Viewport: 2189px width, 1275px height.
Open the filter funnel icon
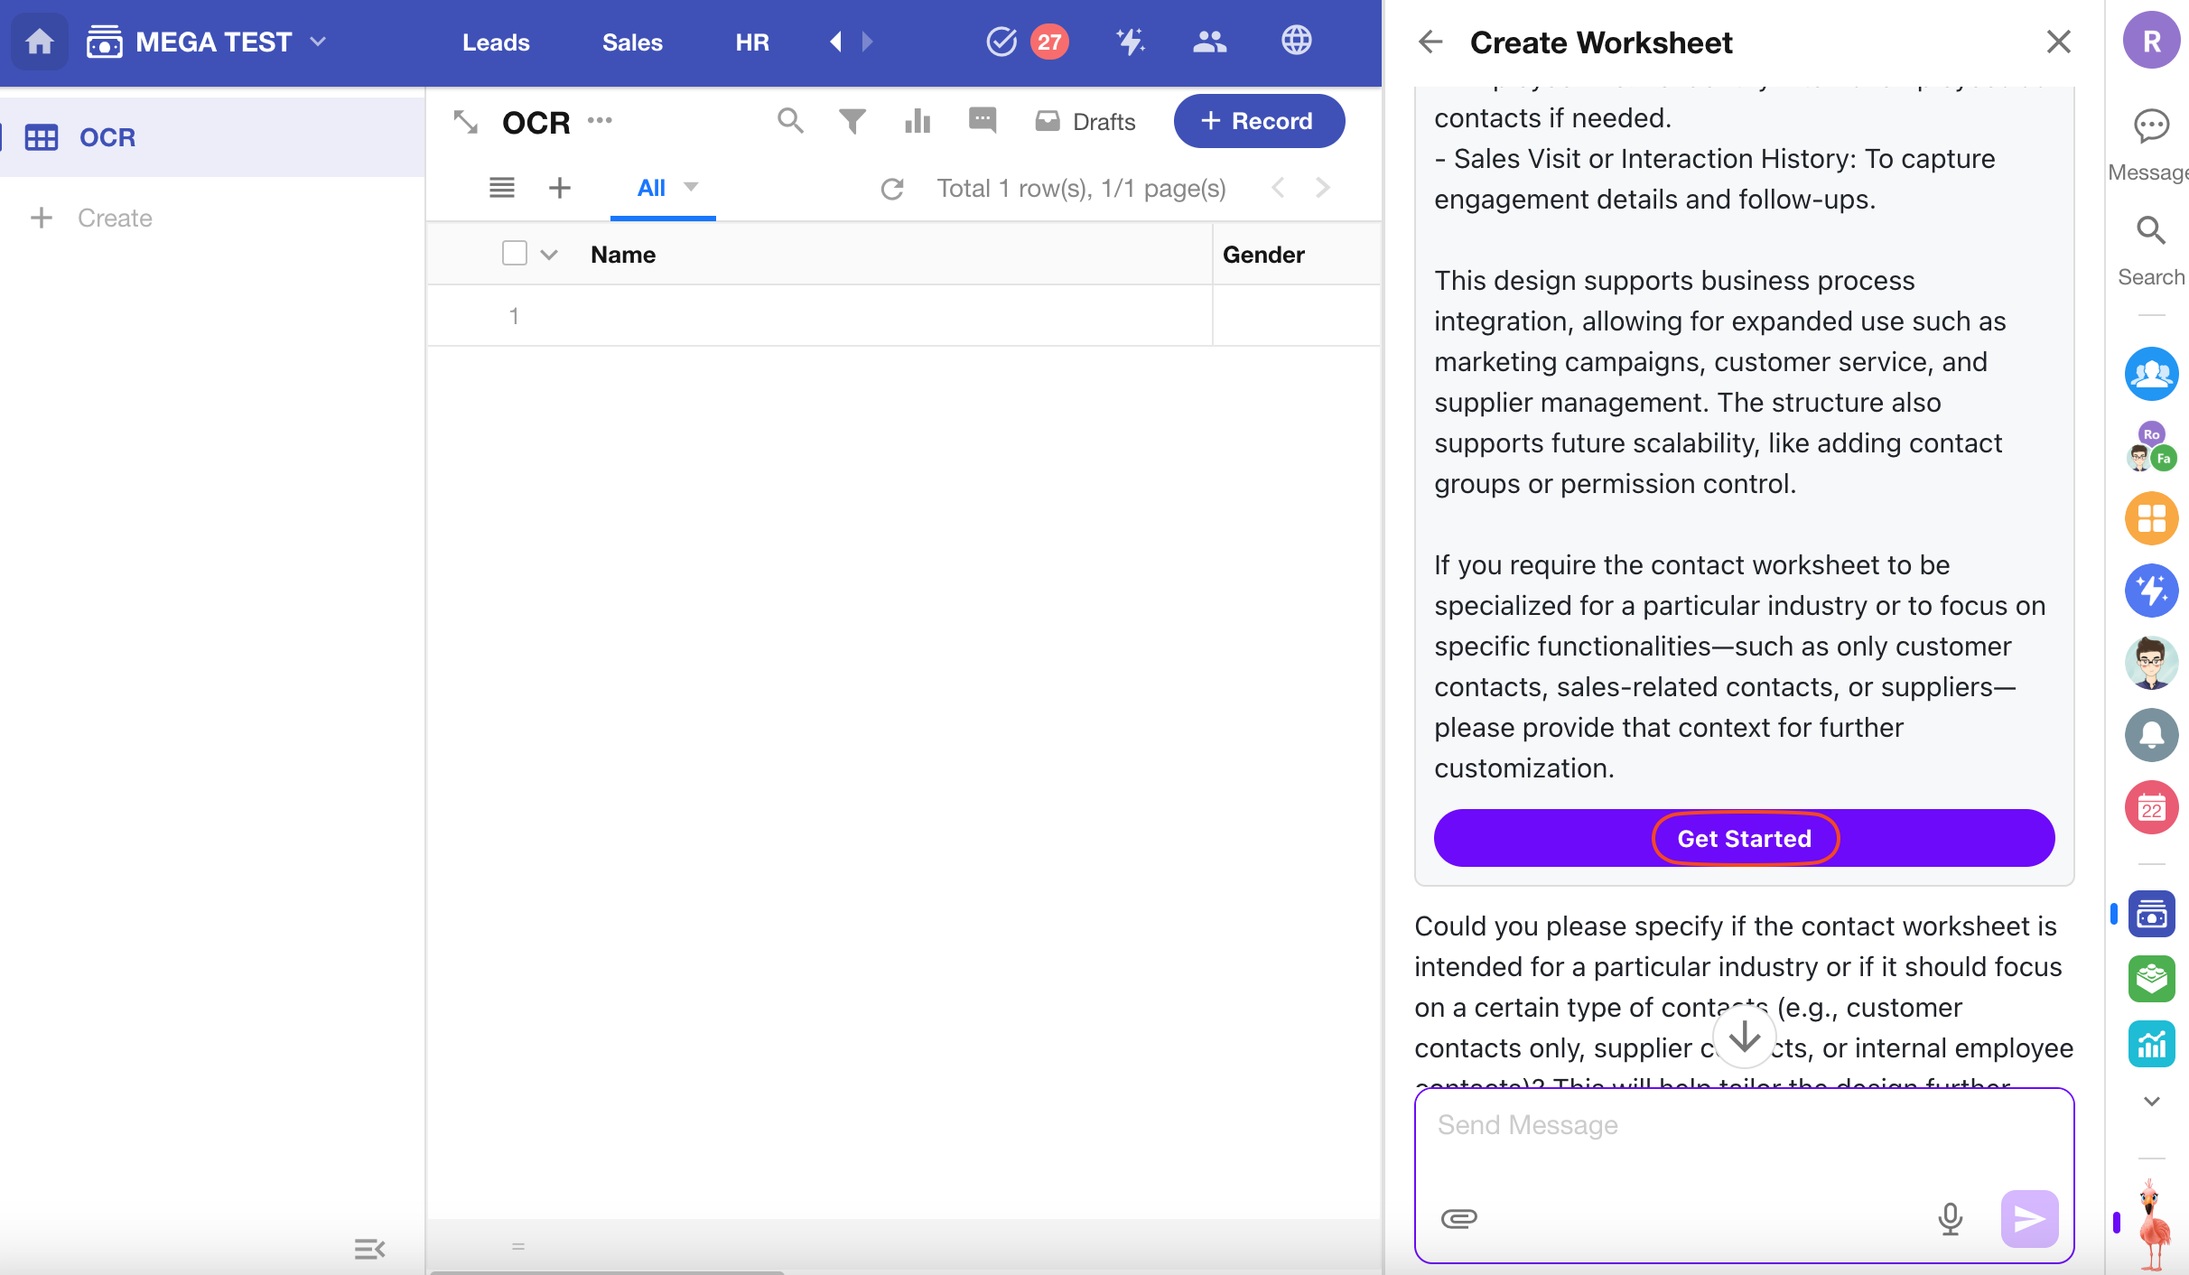[852, 121]
